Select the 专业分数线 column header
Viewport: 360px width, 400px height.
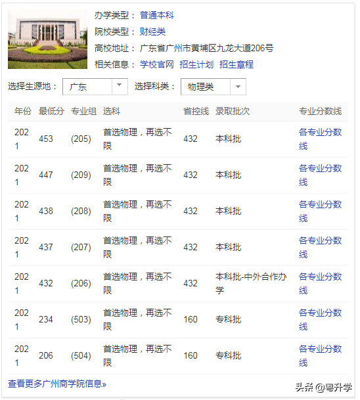click(x=320, y=111)
